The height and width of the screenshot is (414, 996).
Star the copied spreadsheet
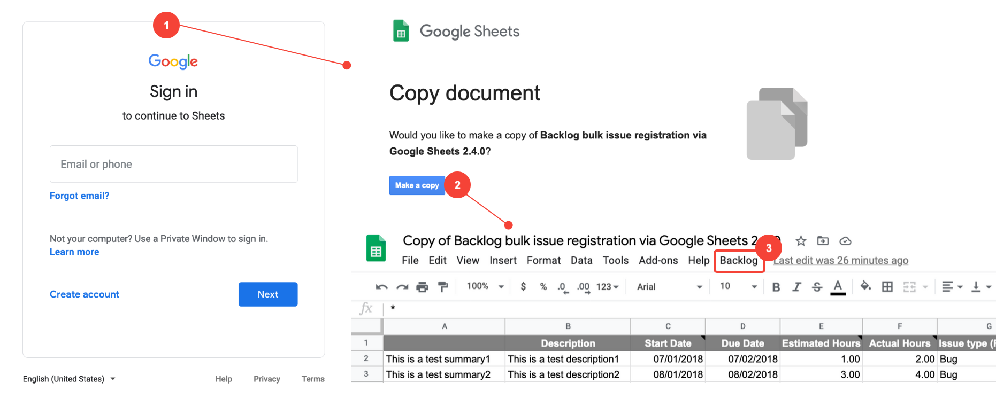801,241
